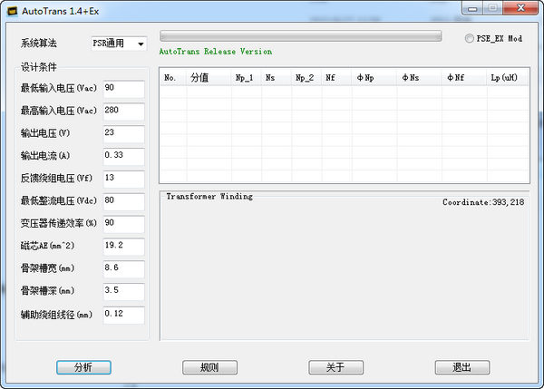
Task: Click the 辅助绕组线径 (mm) input field
Action: pos(124,316)
